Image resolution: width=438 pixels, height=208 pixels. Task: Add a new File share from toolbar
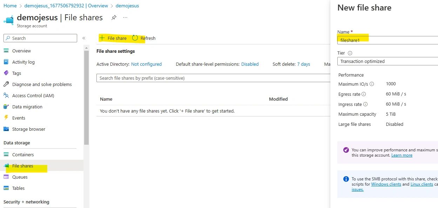(113, 38)
